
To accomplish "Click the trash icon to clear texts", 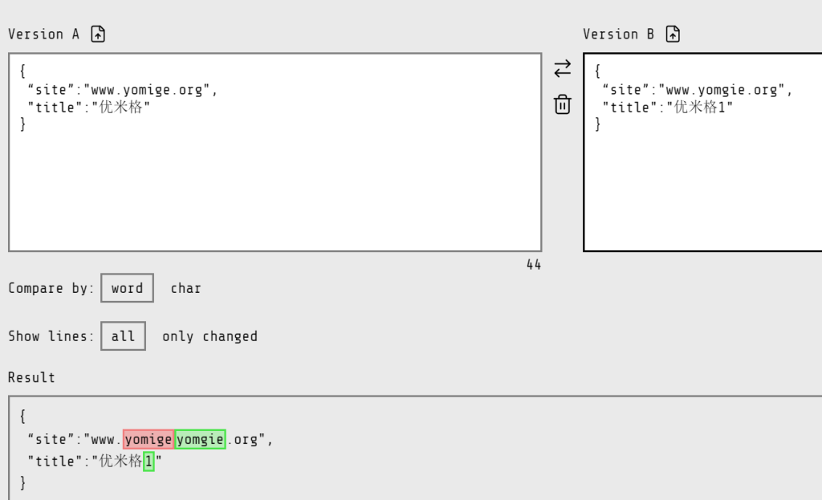I will coord(563,104).
